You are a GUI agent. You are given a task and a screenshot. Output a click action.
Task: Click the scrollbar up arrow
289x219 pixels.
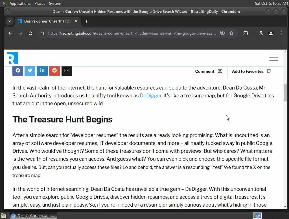[x=285, y=52]
